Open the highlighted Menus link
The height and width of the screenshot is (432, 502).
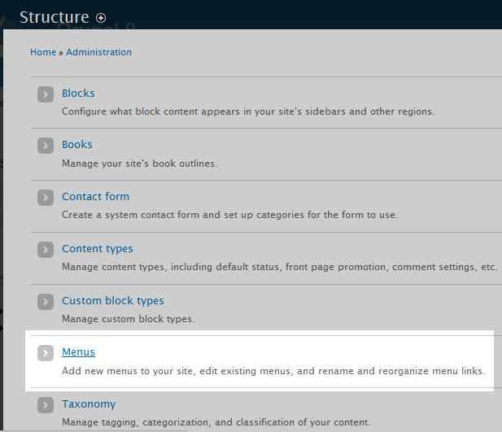pos(78,352)
